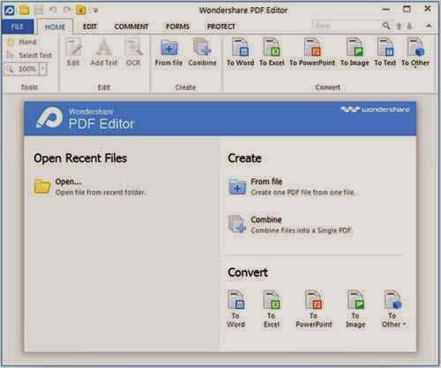Click Combine in ribbon Create group
The width and height of the screenshot is (441, 368).
(202, 52)
